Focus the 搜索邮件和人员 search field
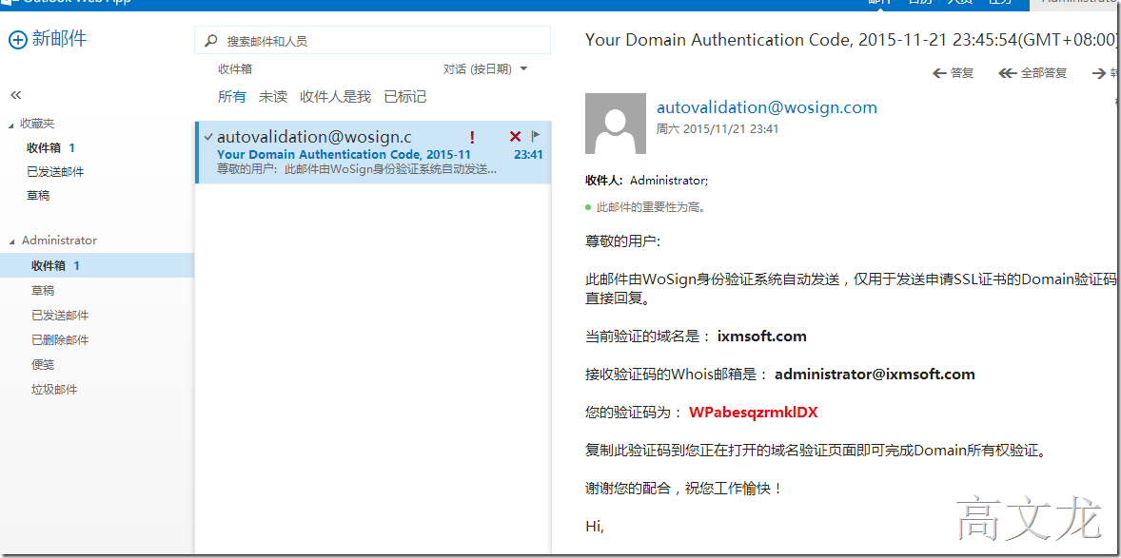Image resolution: width=1121 pixels, height=558 pixels. [x=372, y=41]
